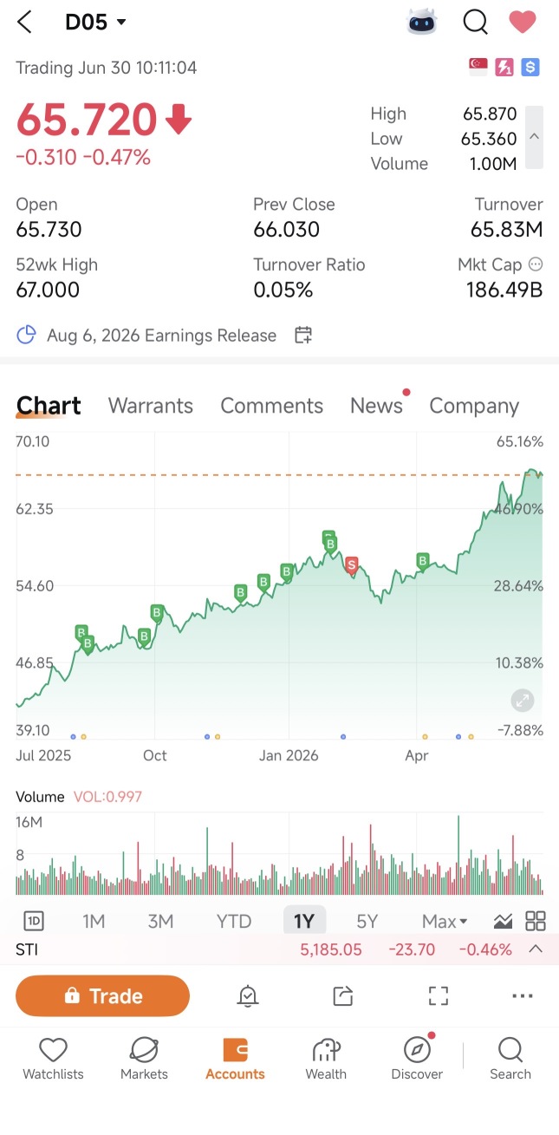Add earnings release to calendar icon
559x1135 pixels.
pyautogui.click(x=302, y=336)
